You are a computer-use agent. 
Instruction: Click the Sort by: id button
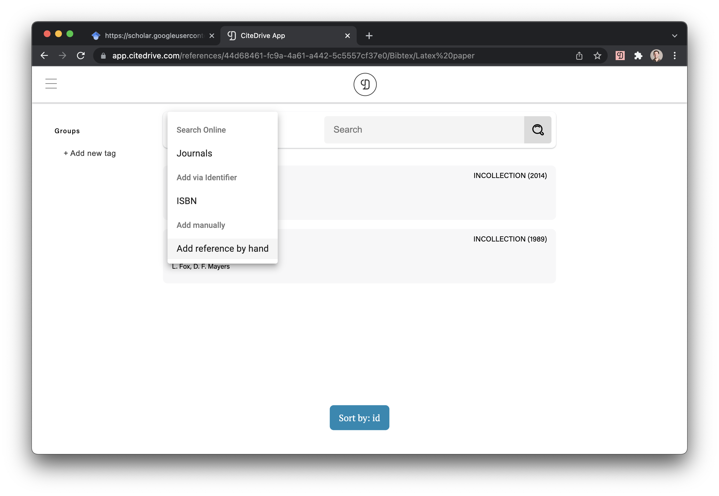pyautogui.click(x=359, y=417)
